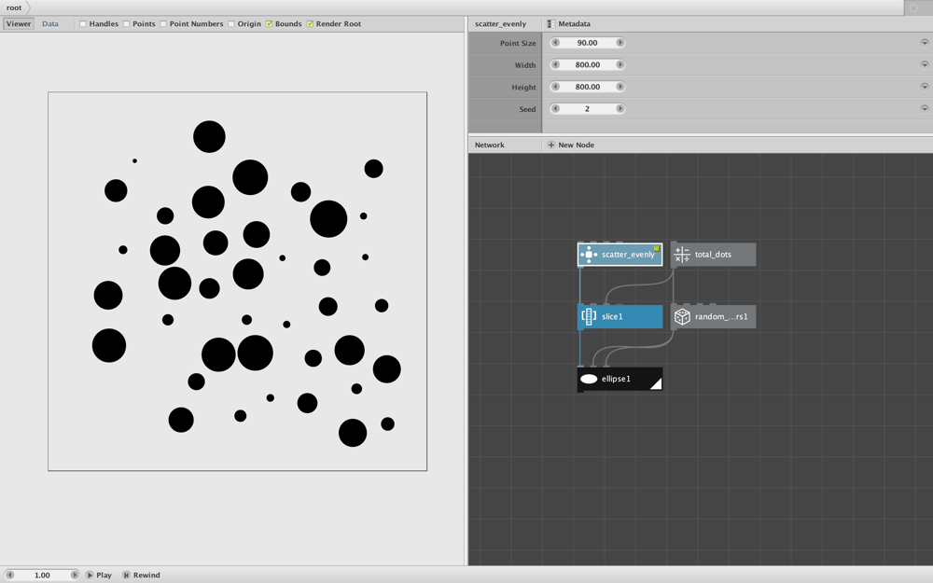Viewport: 933px width, 583px height.
Task: Decrease Point Size with left arrow
Action: 556,43
